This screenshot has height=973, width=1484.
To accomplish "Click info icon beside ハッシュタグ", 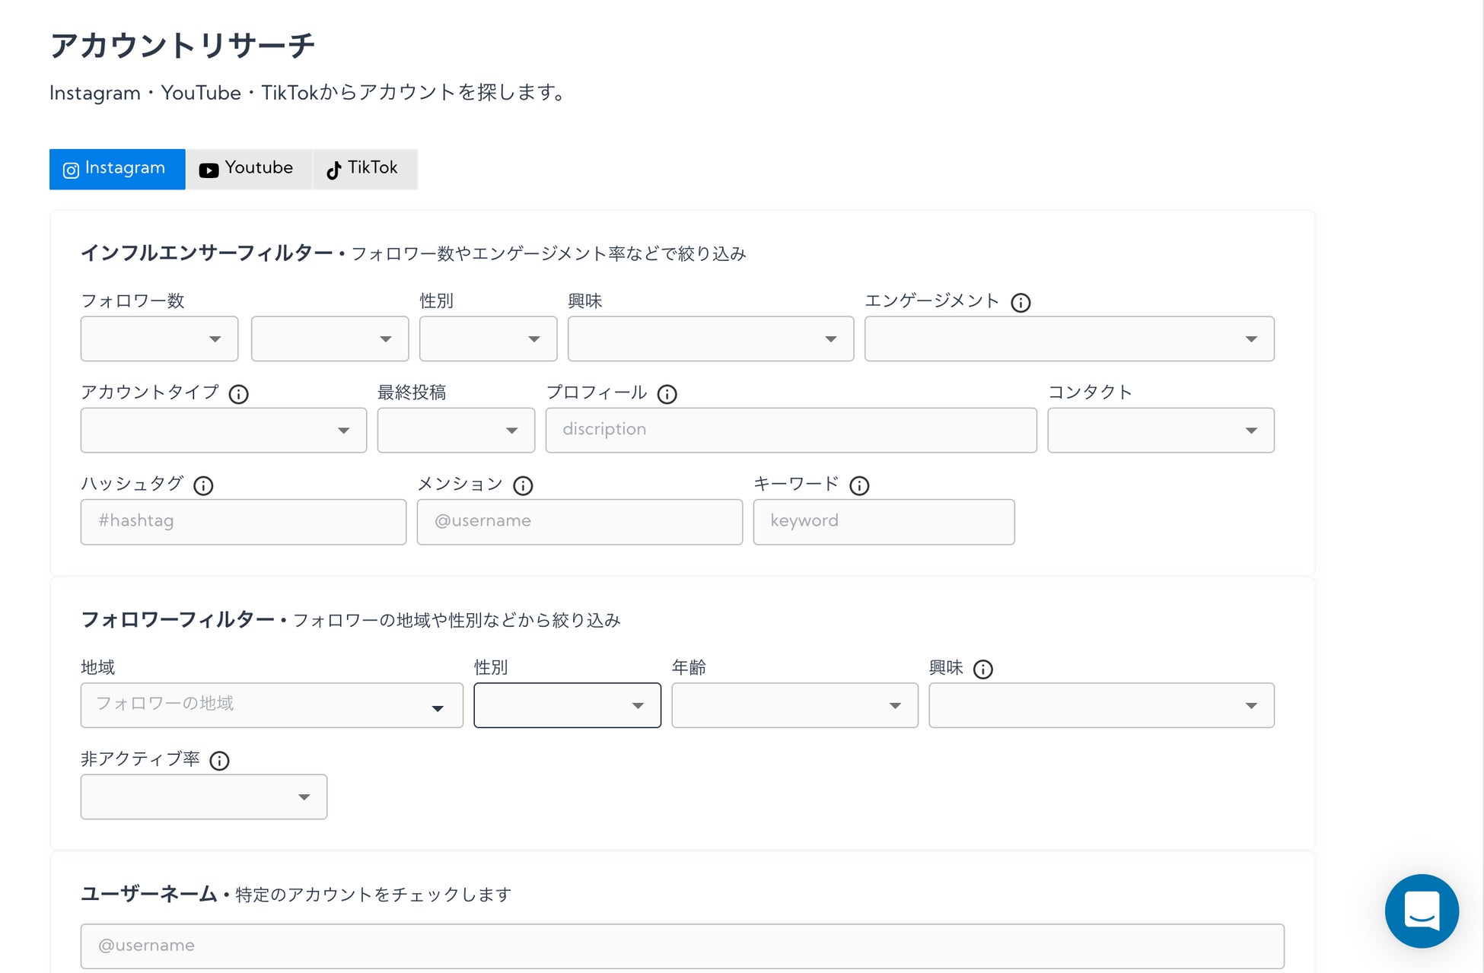I will point(203,485).
